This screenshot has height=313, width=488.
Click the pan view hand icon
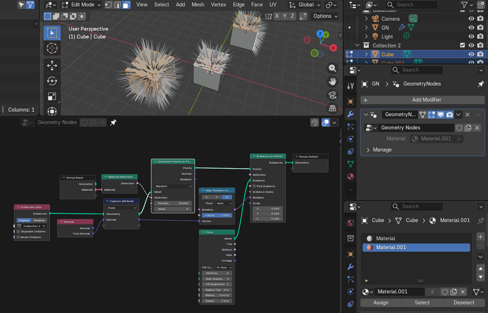coord(332,82)
